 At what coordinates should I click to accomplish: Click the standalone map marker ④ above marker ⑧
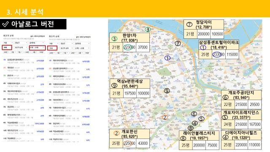pos(194,123)
